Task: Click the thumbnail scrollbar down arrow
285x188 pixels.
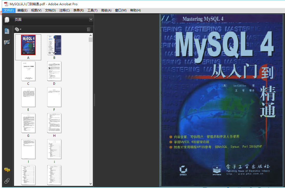Action: click(x=91, y=184)
